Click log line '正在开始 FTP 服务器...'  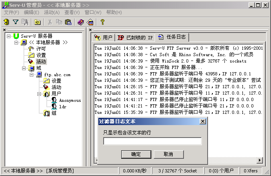tap(148, 67)
